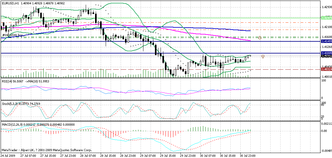Click the 1.41260 price scale label
Viewport: 332px width, 158px height.
click(x=327, y=47)
